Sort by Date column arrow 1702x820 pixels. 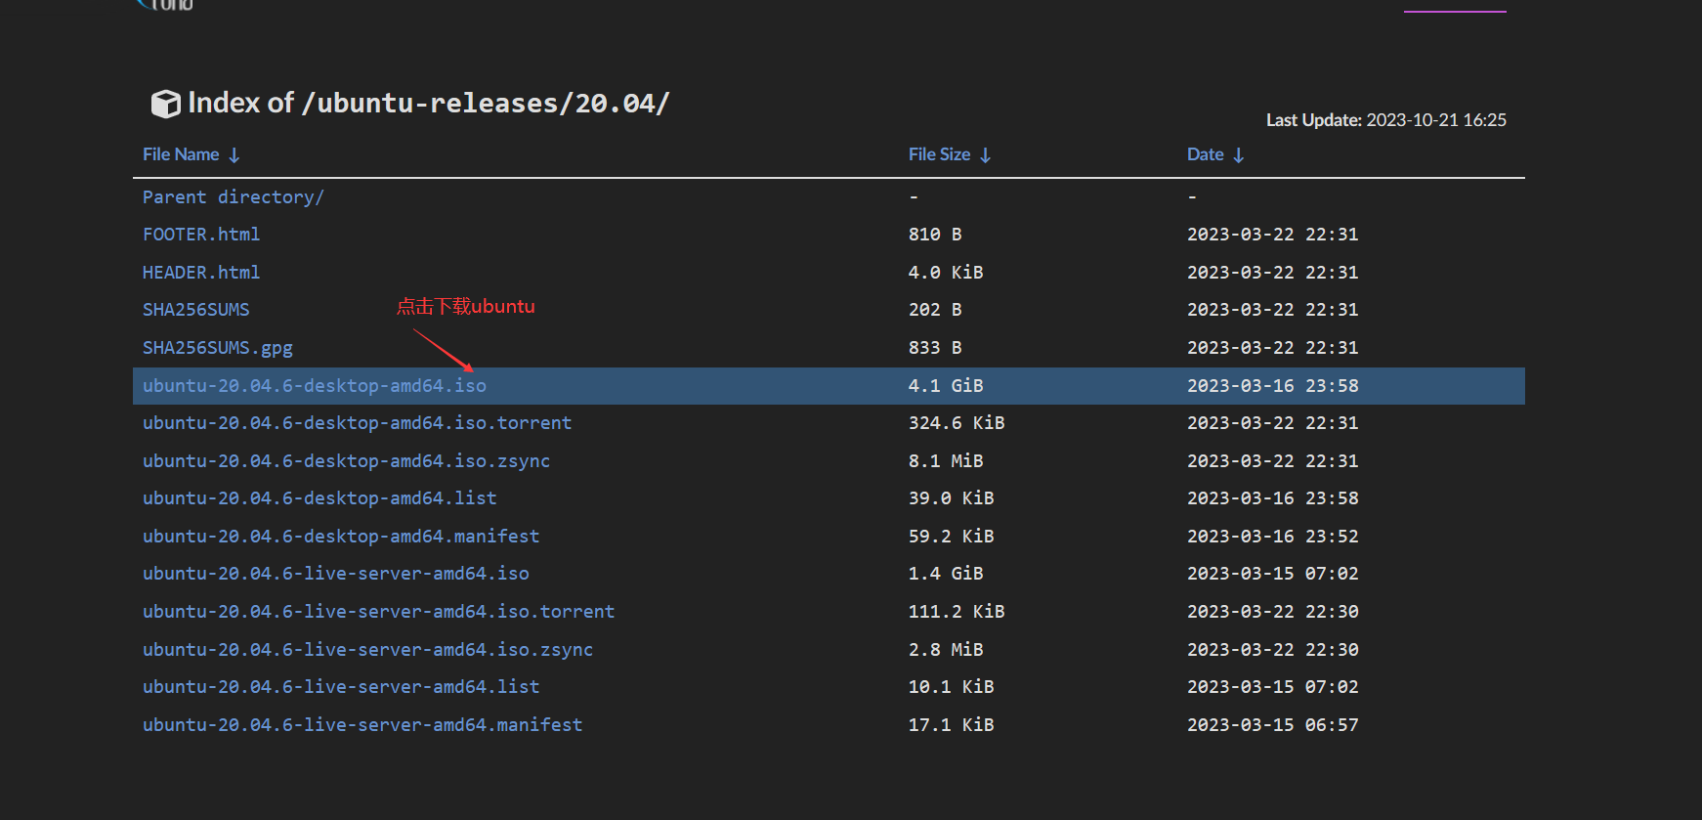(1239, 155)
